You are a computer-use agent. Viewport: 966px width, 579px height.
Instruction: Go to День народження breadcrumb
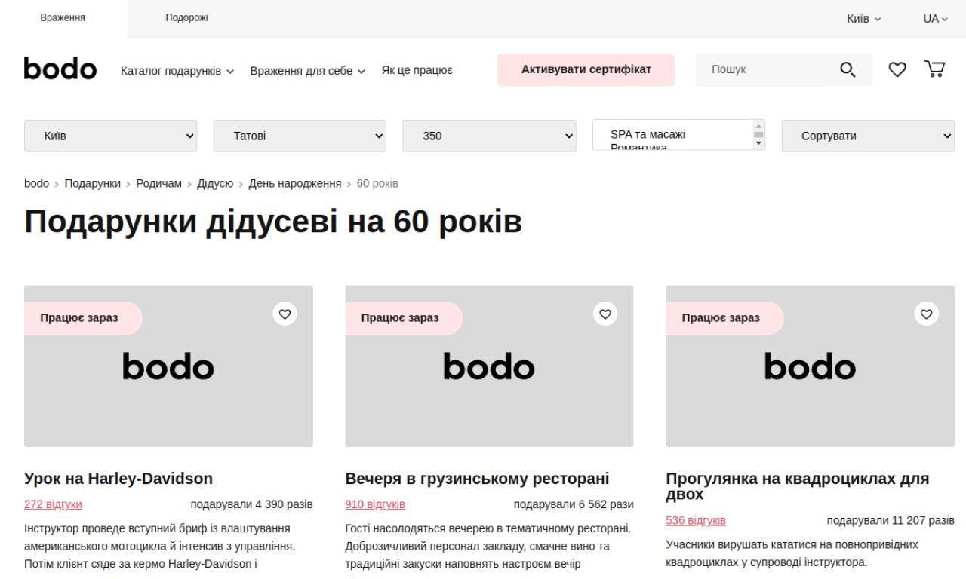[x=295, y=183]
